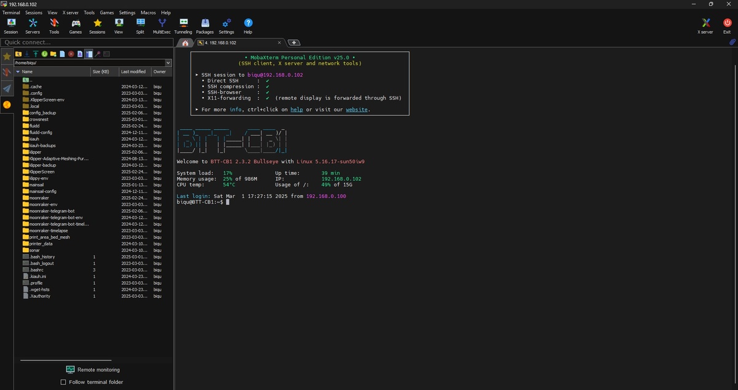The image size is (738, 390).
Task: Click the 'website' link in terminal banner
Action: point(357,109)
